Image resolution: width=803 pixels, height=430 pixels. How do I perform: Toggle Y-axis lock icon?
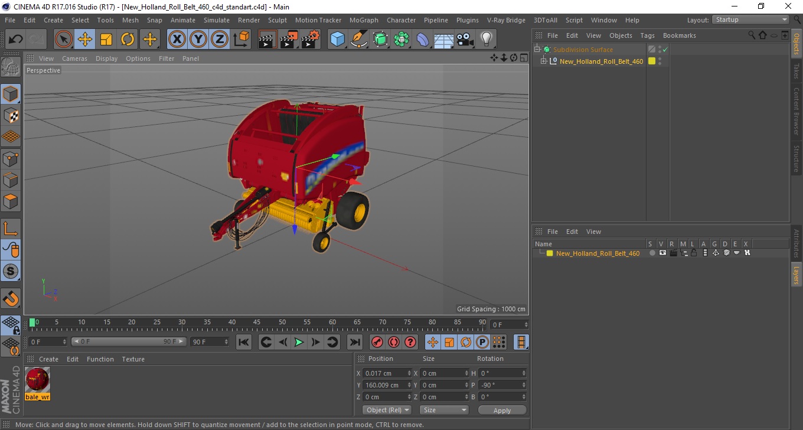[x=198, y=40]
